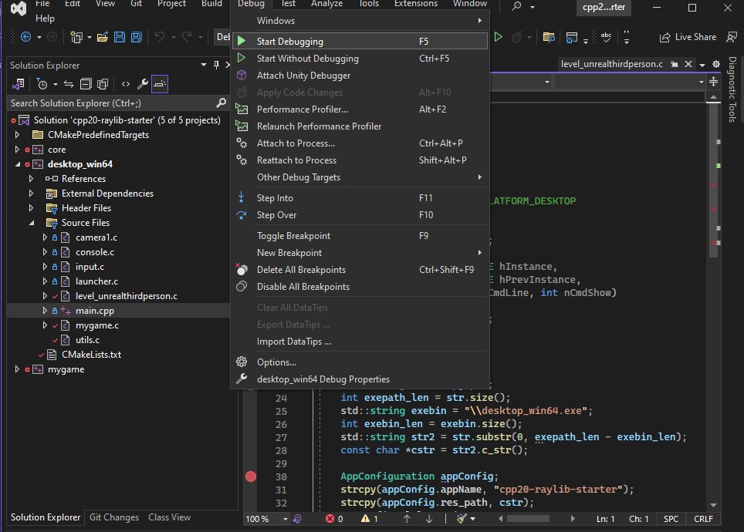
Task: Open the editor tab settings gear
Action: [716, 64]
